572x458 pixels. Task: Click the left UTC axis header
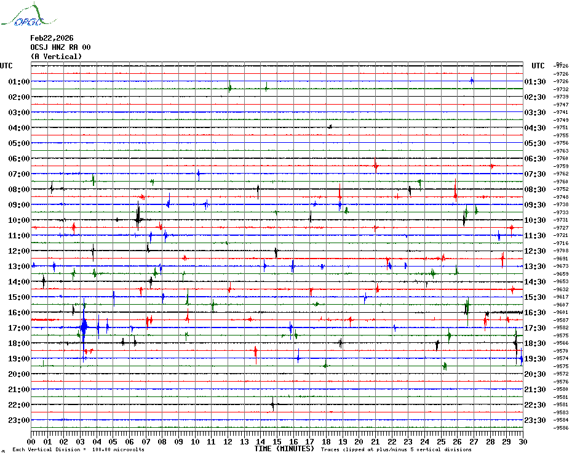point(6,66)
